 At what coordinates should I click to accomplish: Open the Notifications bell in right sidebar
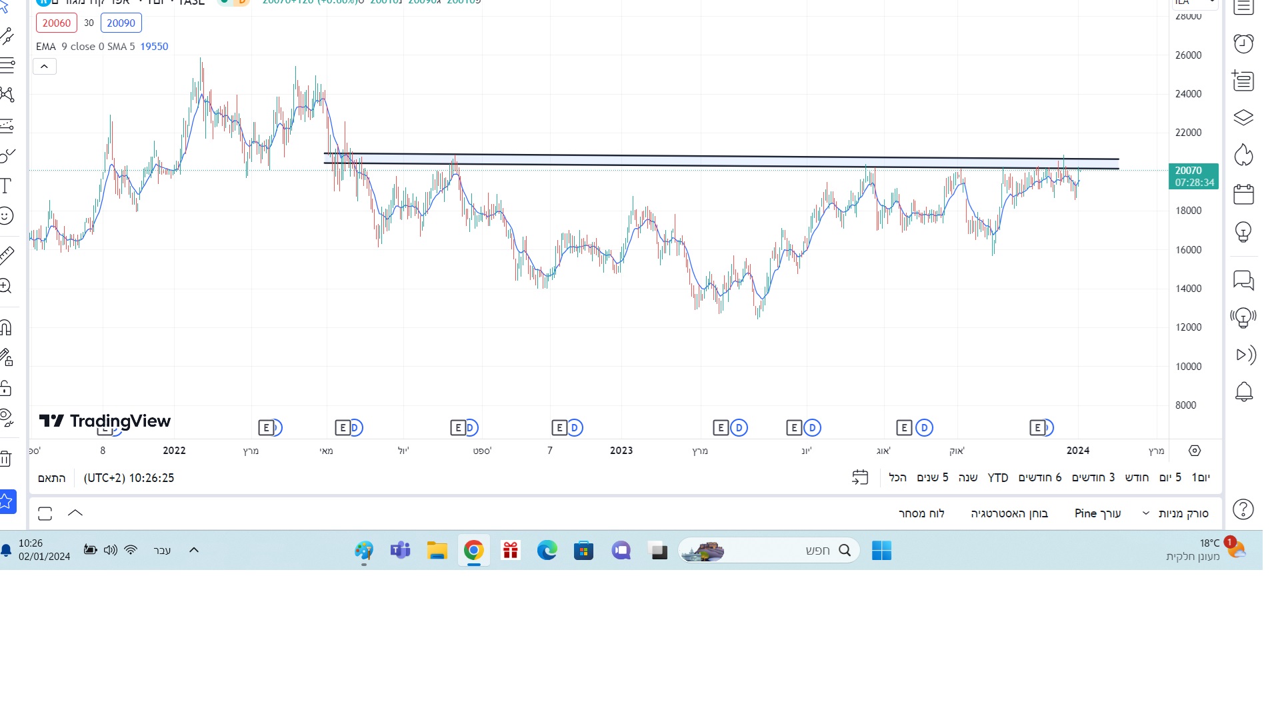coord(1243,392)
